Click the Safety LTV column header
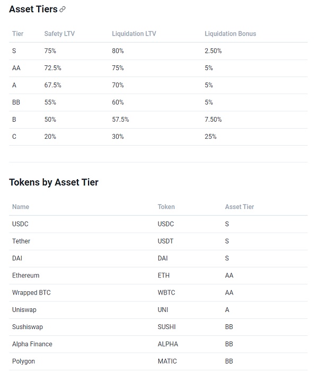This screenshot has height=371, width=318. (59, 34)
